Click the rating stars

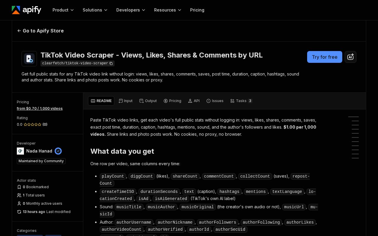(32, 124)
